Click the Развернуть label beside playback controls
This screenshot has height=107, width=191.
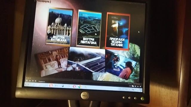(x=42, y=81)
